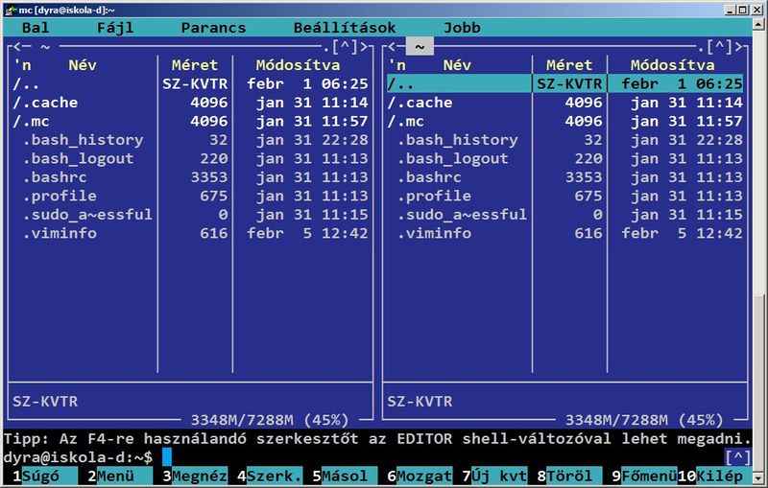Open the Bal menu
The image size is (768, 488).
pyautogui.click(x=36, y=28)
